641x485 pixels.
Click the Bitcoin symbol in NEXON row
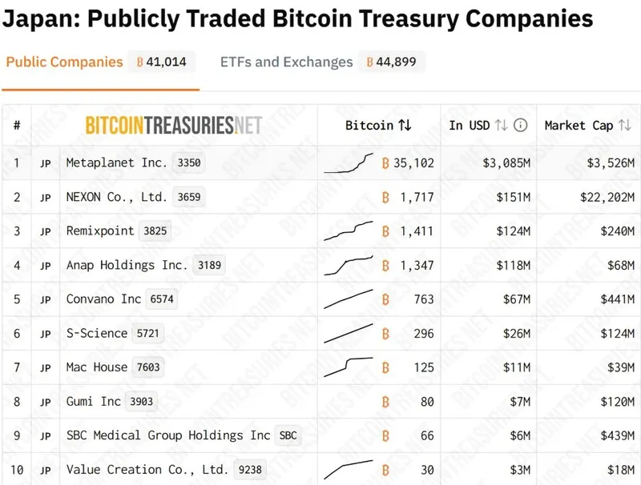[385, 197]
